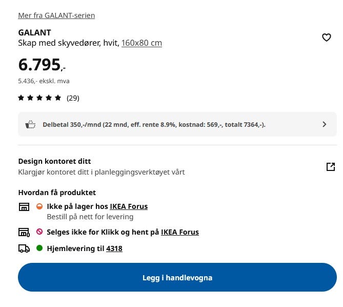Image resolution: width=343 pixels, height=307 pixels.
Task: Open Mer fra GALANT-serien link
Action: pyautogui.click(x=56, y=15)
